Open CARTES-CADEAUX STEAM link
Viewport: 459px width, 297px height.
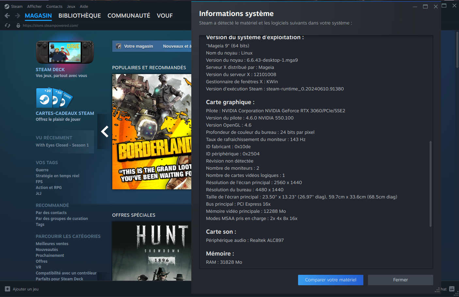coord(65,113)
